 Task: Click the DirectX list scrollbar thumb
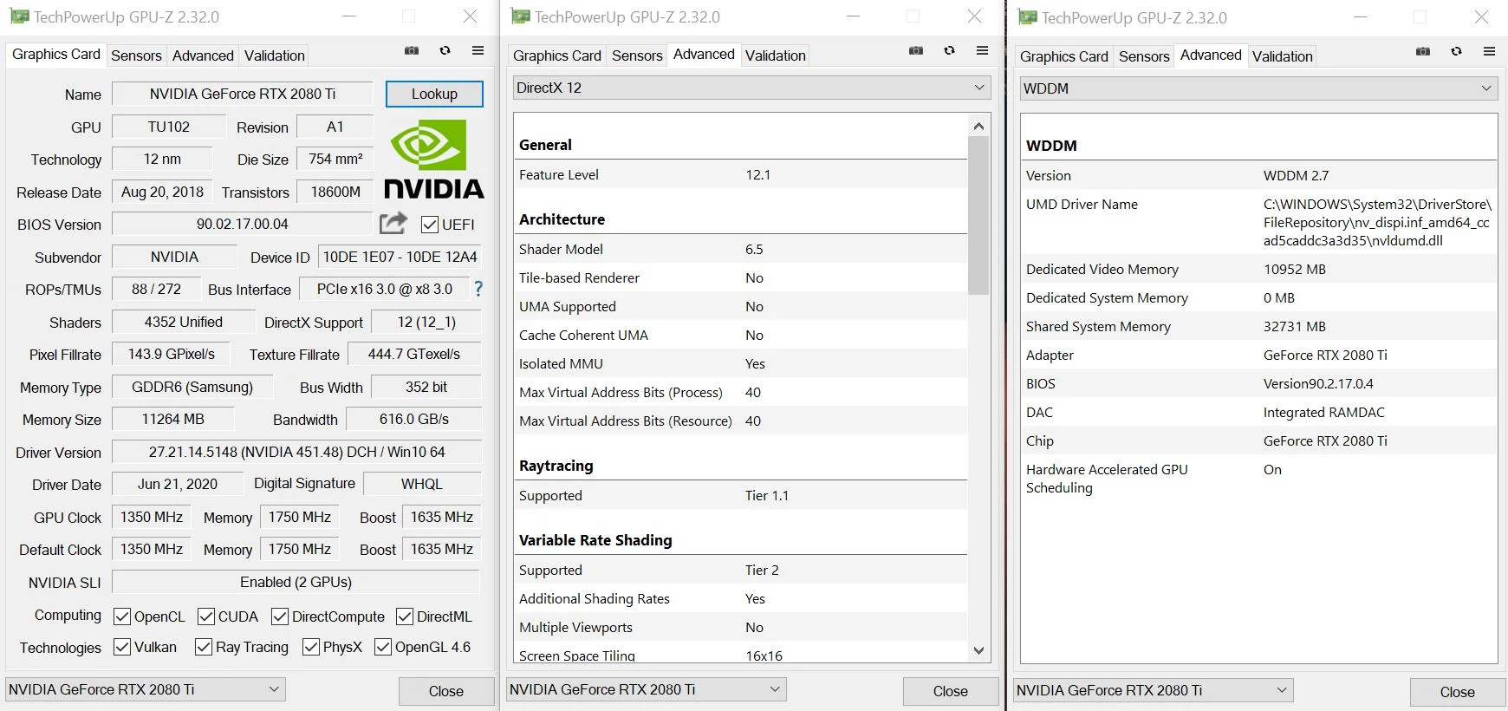coord(978,216)
